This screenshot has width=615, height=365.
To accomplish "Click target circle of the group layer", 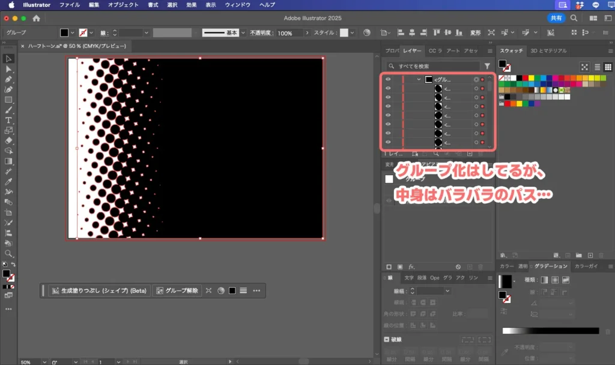I will coord(476,79).
